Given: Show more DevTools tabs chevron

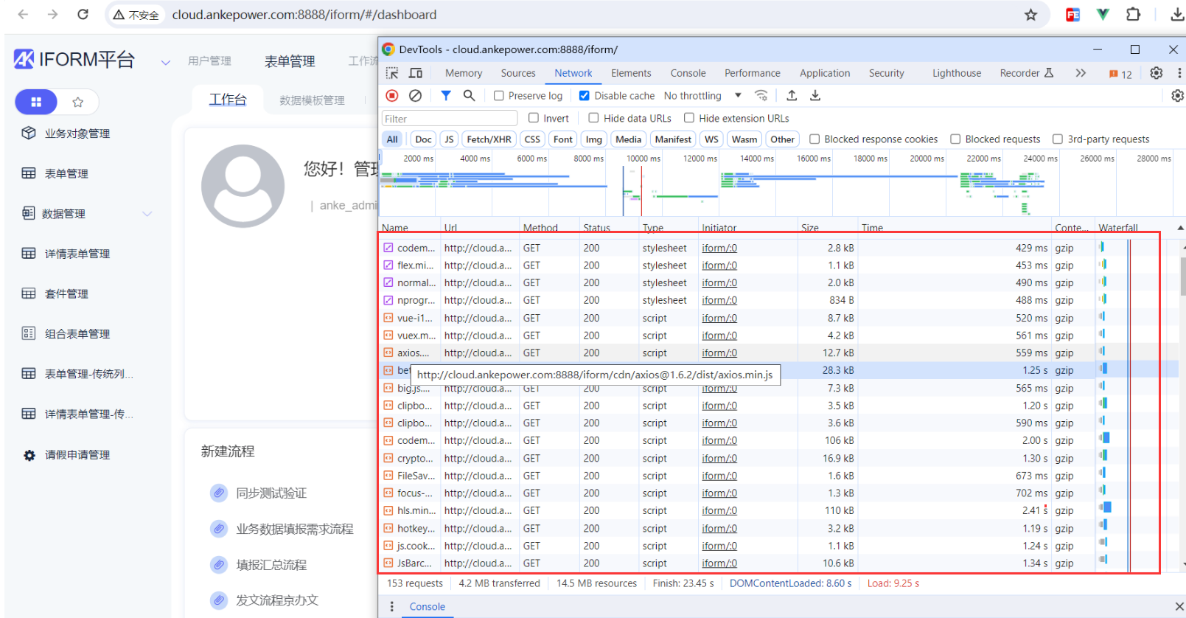Looking at the screenshot, I should pos(1081,73).
